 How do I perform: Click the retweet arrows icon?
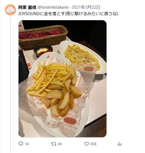(54, 144)
